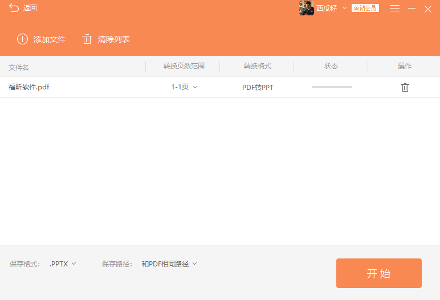Click the 保存路径 label
This screenshot has width=440, height=300.
click(x=117, y=264)
